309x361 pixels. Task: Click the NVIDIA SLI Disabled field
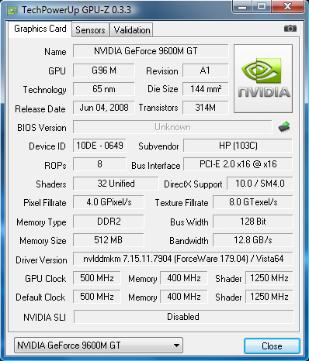click(183, 317)
